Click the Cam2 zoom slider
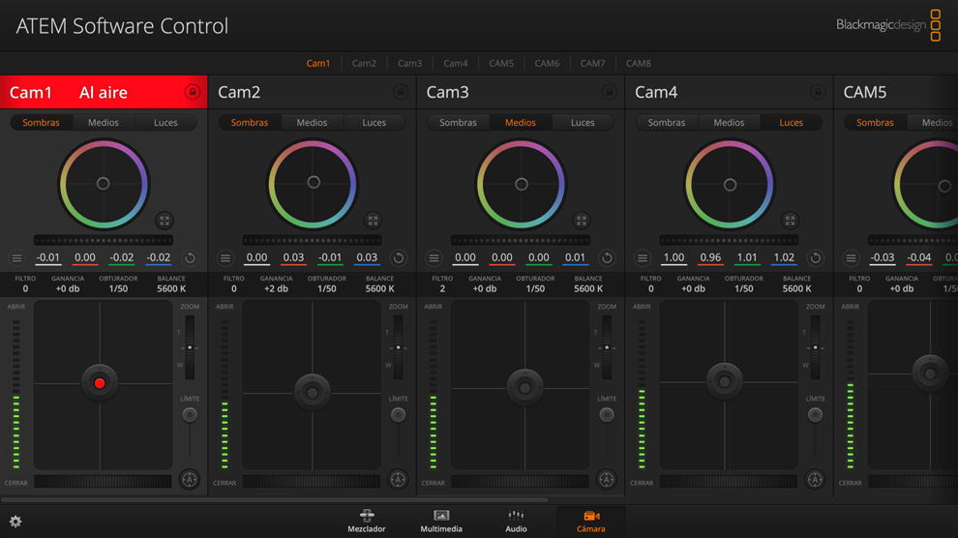The width and height of the screenshot is (958, 538). 398,347
